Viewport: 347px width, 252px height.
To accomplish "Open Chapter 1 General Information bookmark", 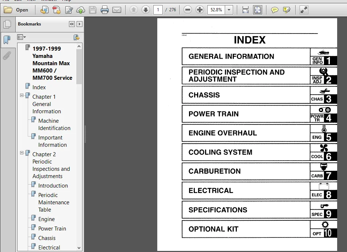I will coord(46,104).
